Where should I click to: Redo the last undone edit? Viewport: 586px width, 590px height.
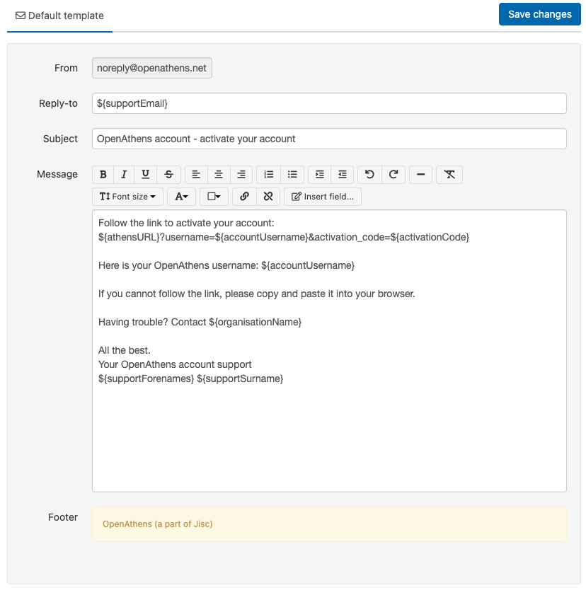393,175
